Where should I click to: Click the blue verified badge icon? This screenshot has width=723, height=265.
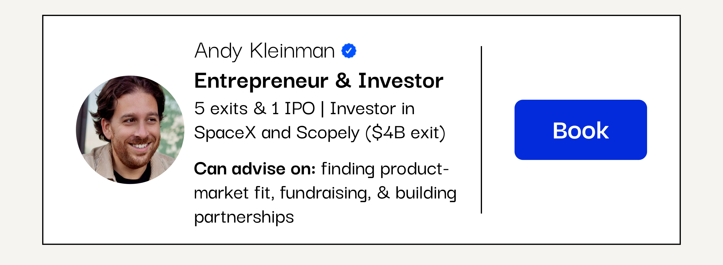click(x=349, y=51)
